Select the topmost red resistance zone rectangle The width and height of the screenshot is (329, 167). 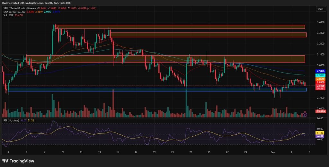click(x=180, y=27)
